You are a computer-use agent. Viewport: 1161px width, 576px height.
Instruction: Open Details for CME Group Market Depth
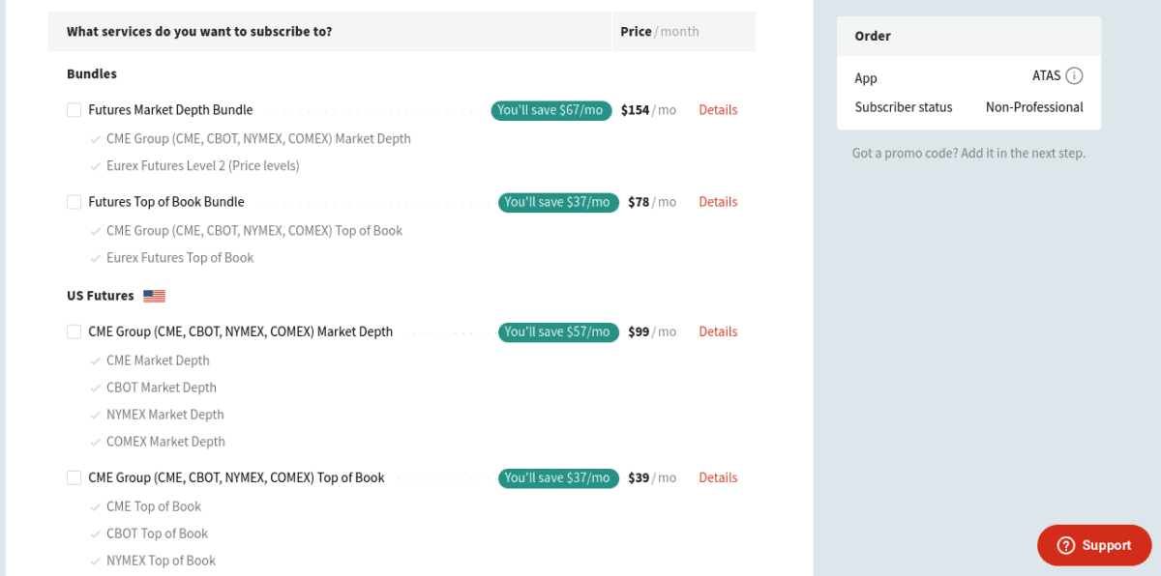tap(718, 331)
